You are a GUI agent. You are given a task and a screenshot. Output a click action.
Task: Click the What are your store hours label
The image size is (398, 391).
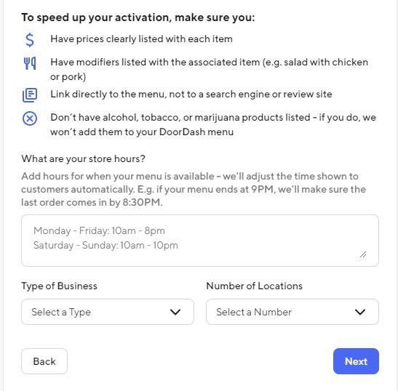[x=83, y=158]
